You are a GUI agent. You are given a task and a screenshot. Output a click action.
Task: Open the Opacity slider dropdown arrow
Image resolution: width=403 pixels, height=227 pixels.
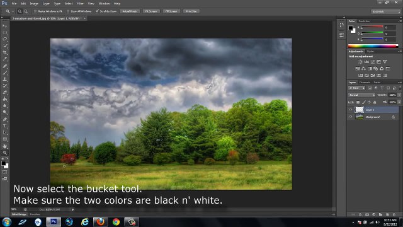(399, 95)
